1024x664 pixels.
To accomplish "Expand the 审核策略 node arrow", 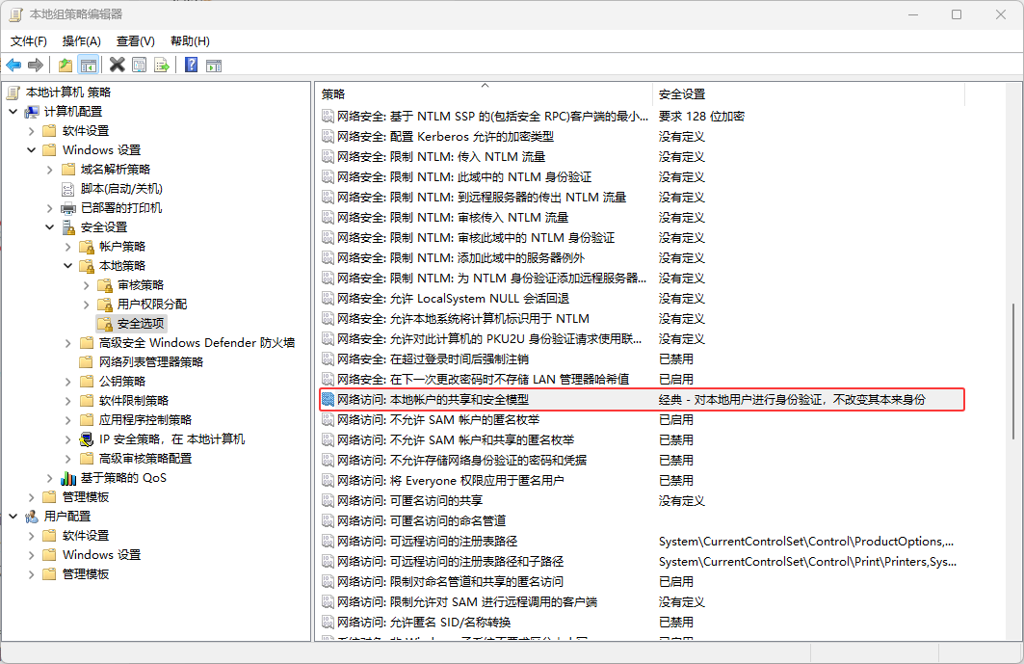I will point(87,285).
